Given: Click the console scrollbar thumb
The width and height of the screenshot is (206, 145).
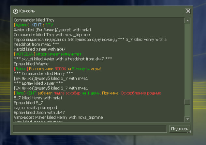Looking at the screenshot, I should click(x=187, y=102).
